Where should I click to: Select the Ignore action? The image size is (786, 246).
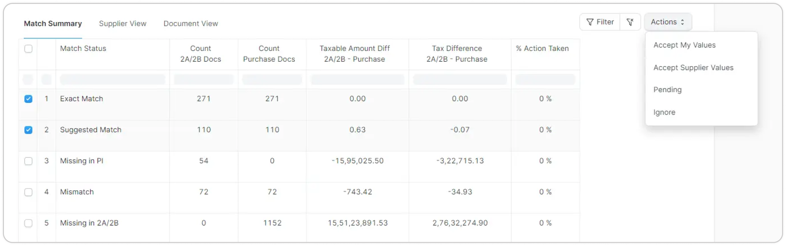[664, 112]
